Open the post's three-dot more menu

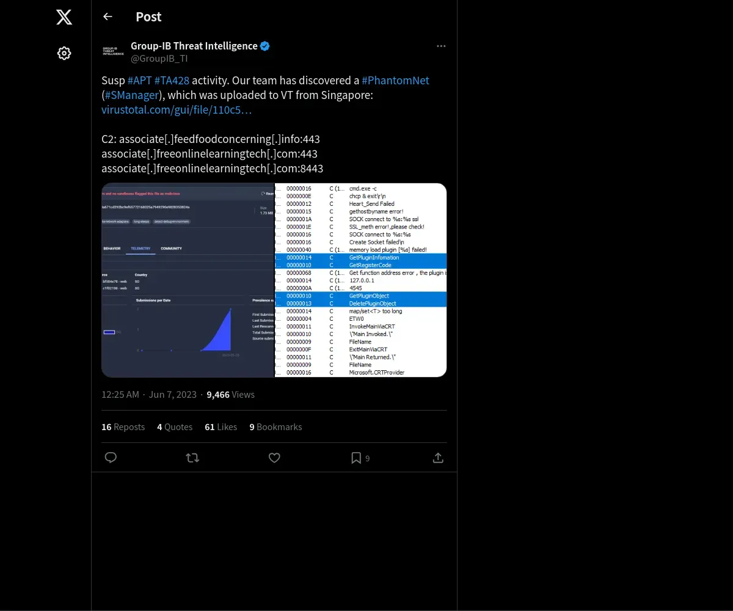click(x=441, y=46)
